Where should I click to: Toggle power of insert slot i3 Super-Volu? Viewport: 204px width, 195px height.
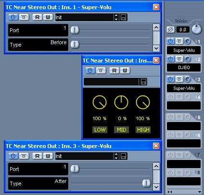point(170,79)
